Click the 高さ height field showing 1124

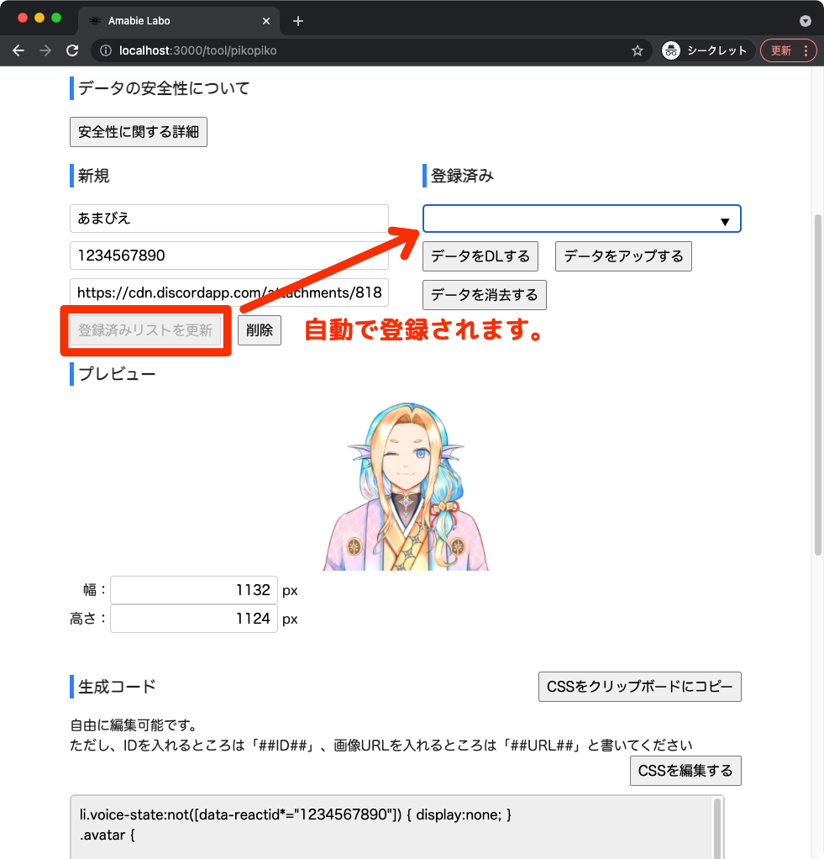(x=194, y=619)
